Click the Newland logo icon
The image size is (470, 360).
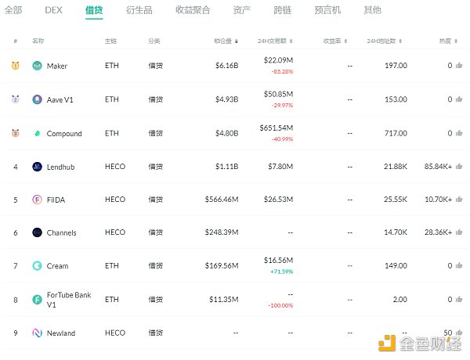[x=38, y=333]
